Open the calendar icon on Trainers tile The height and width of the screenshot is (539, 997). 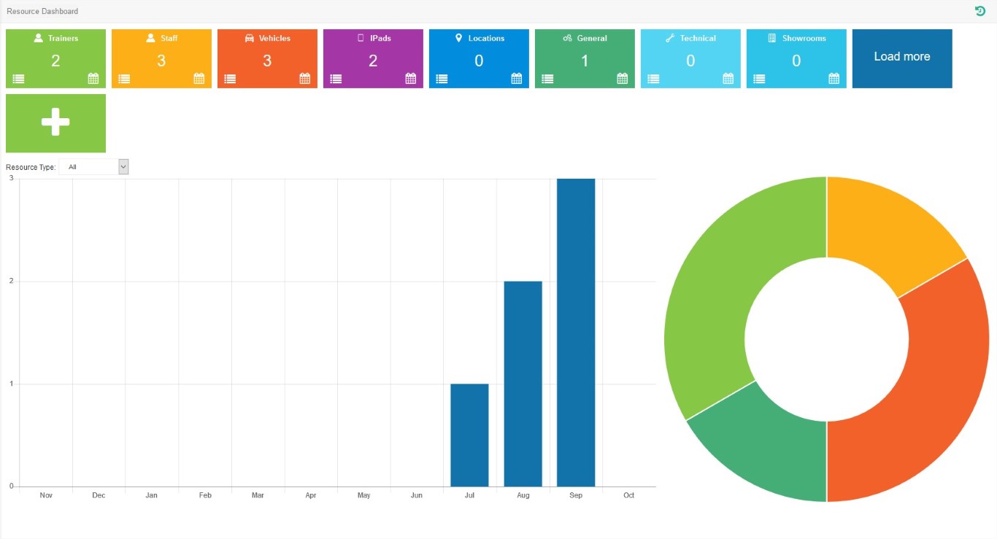(93, 79)
